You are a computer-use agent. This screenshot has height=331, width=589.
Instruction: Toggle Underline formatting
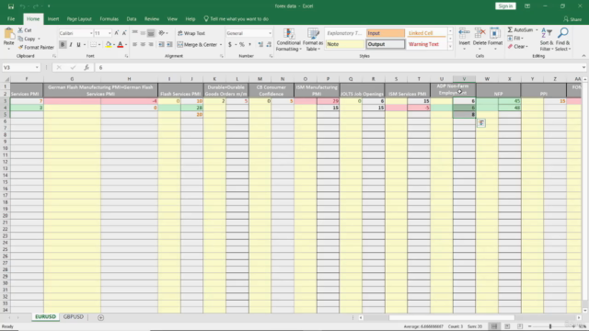(x=78, y=45)
